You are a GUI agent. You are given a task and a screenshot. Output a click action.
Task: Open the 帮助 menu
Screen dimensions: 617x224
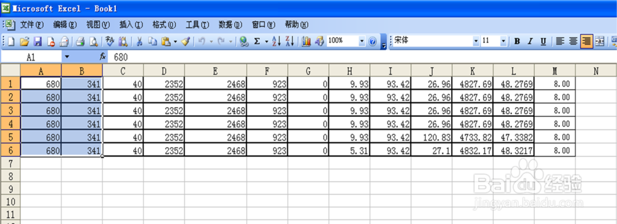(x=296, y=25)
